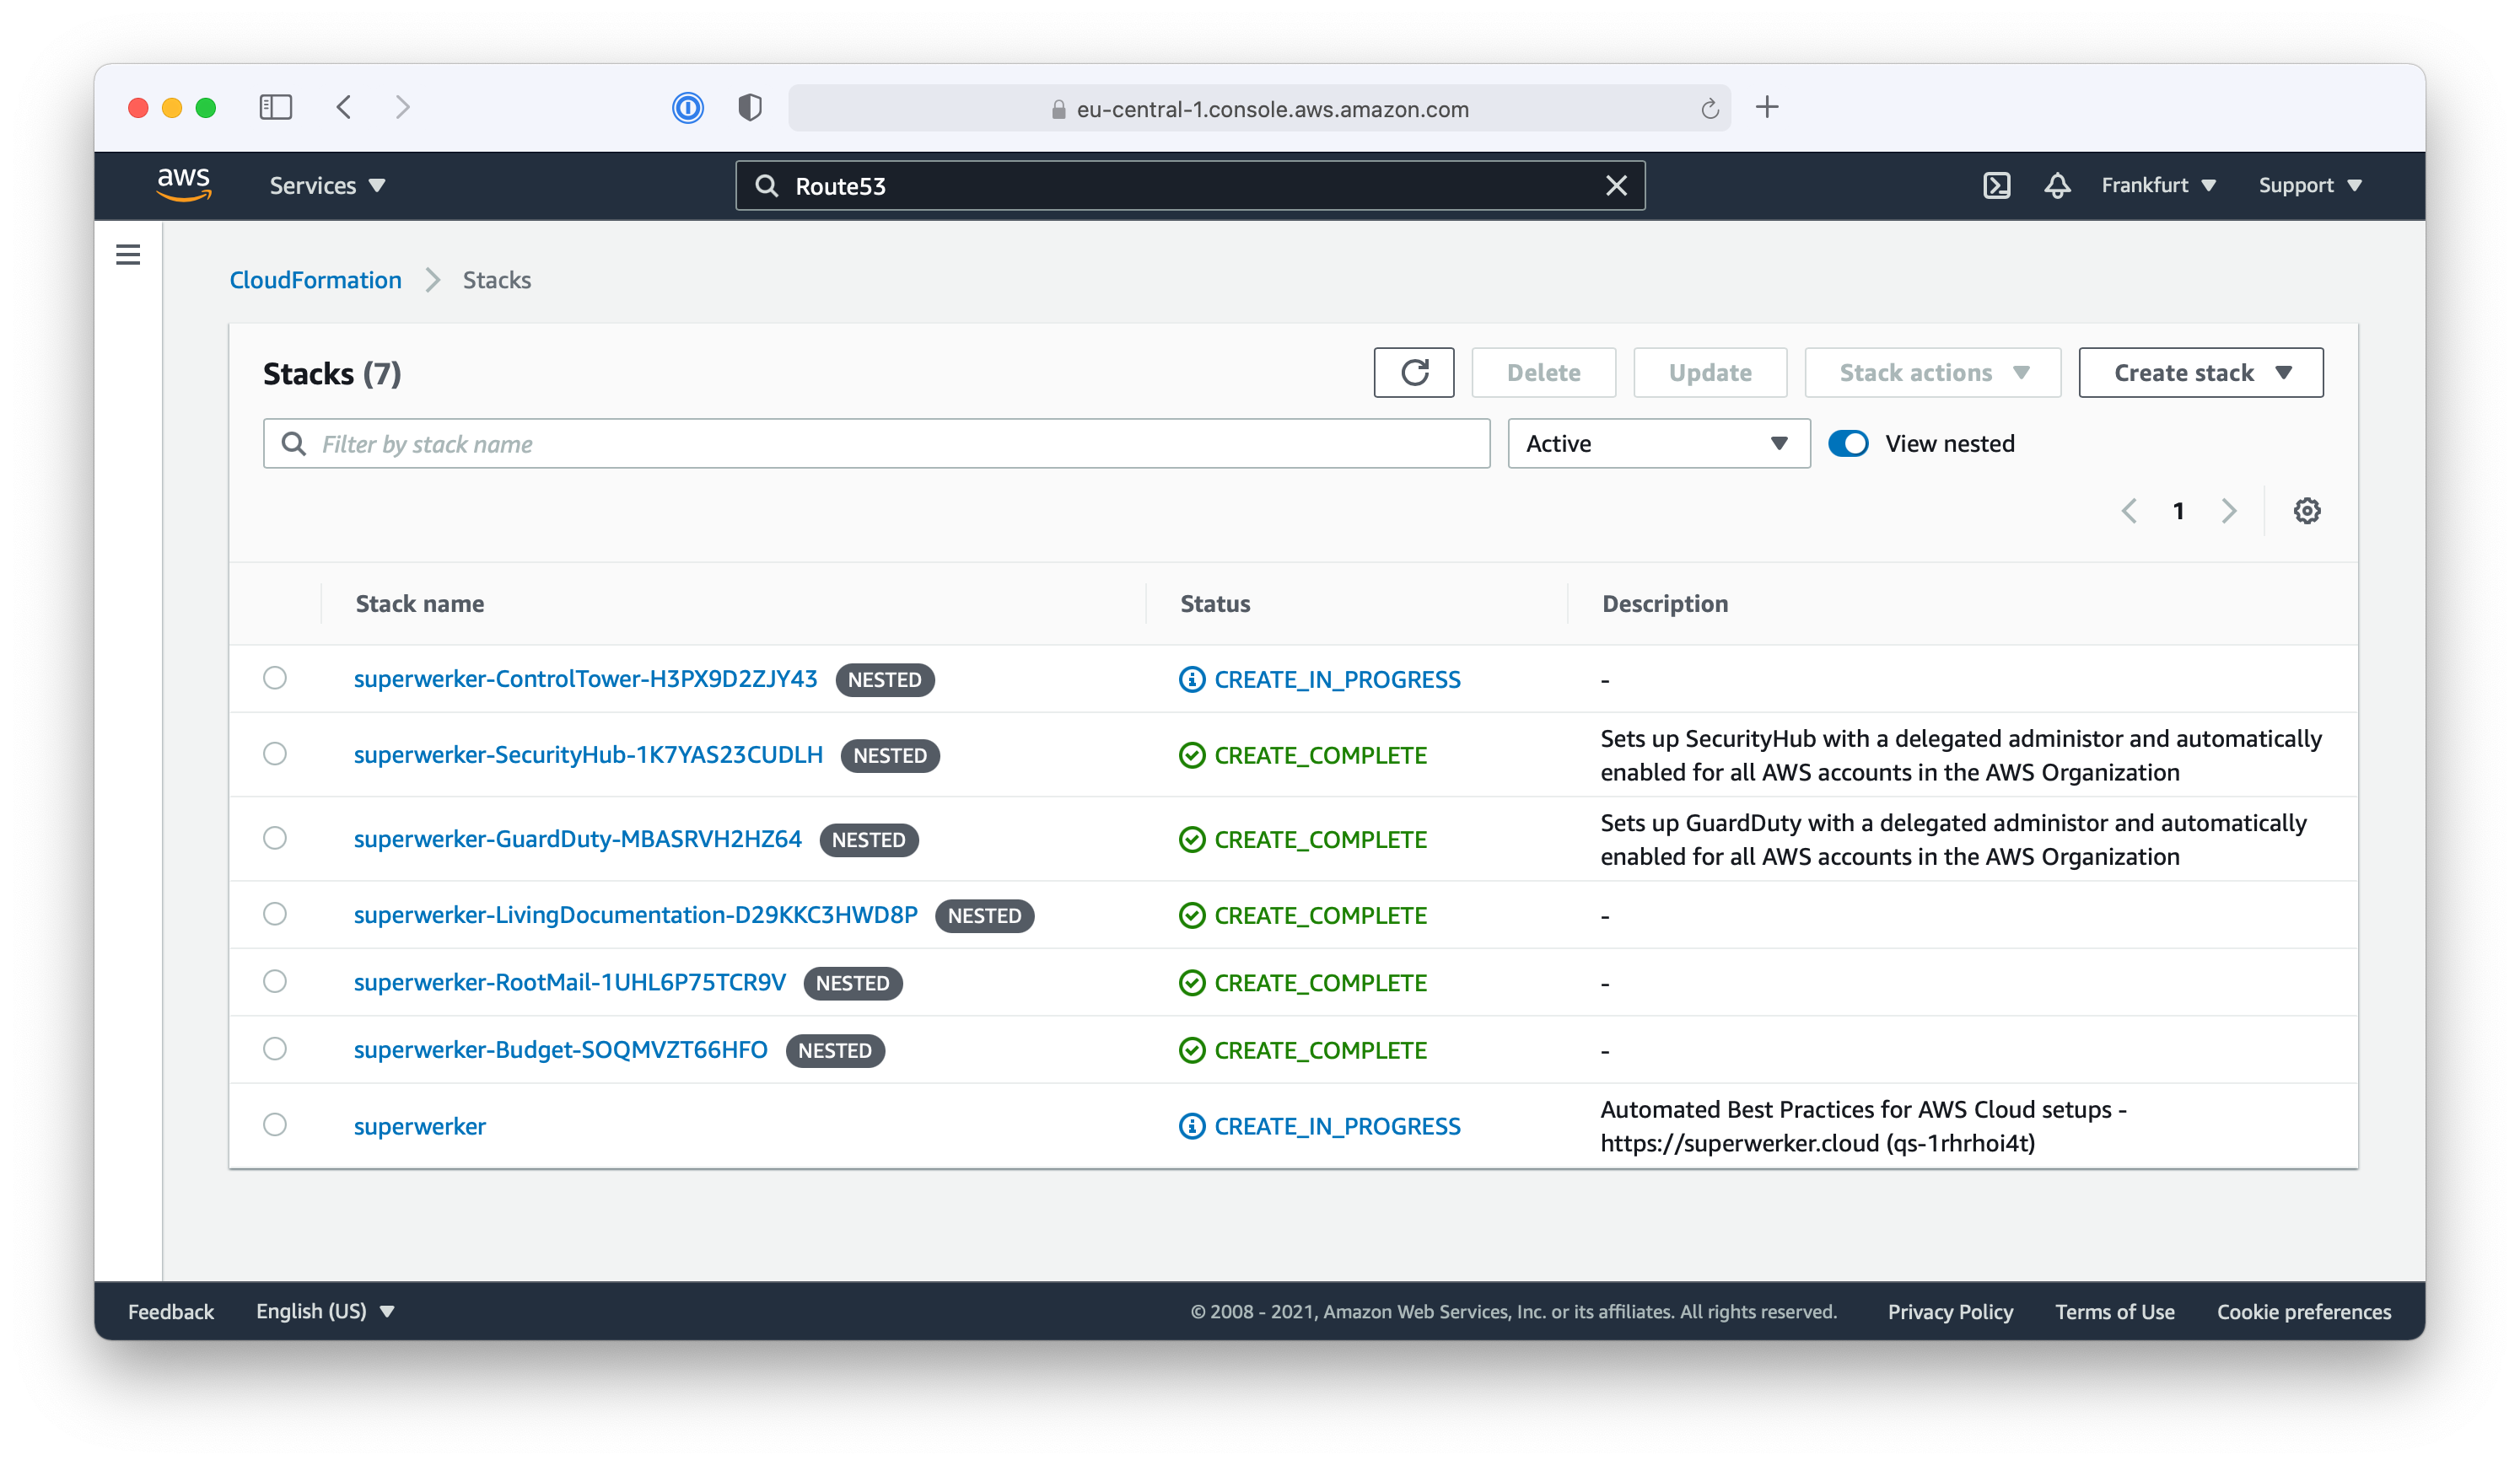Viewport: 2520px width, 1465px height.
Task: Open superwerker-GuardDuty-MBASRVH2HZ64 stack link
Action: pyautogui.click(x=578, y=840)
